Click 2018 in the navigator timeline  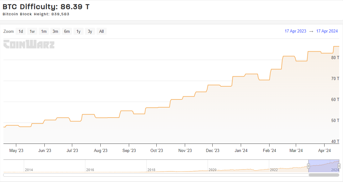point(151,170)
